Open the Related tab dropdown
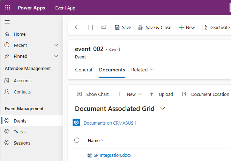The image size is (231, 161). click(152, 69)
